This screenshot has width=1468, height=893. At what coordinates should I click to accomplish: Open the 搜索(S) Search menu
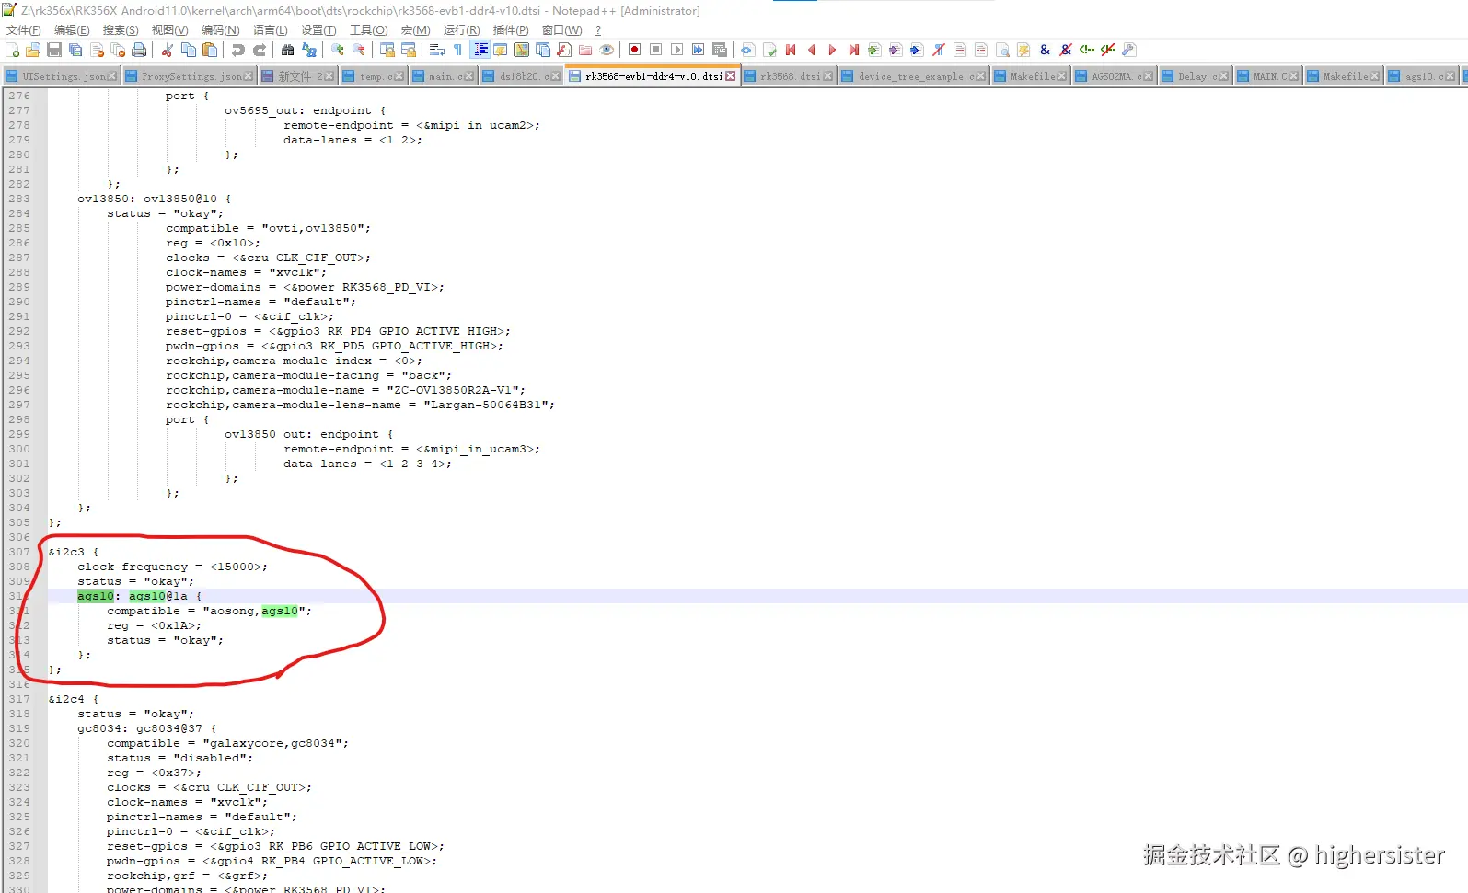pyautogui.click(x=121, y=30)
